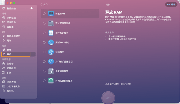Viewport: 180px width, 104px height.
Task: Click the 释放可清除空间 task label
Action: click(x=63, y=23)
